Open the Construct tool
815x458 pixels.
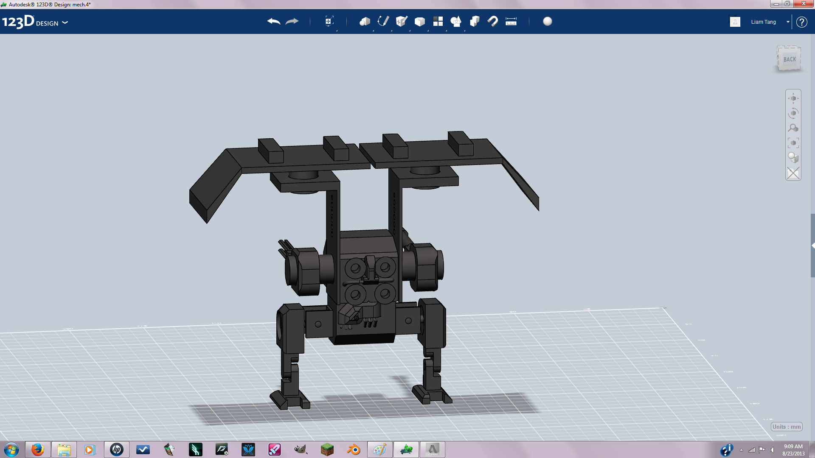(401, 21)
